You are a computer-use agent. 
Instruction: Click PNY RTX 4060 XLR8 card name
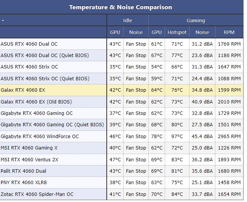coord(24,183)
